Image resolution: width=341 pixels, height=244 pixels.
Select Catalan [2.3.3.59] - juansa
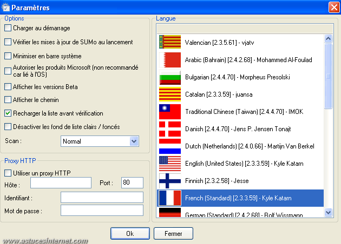(x=240, y=94)
